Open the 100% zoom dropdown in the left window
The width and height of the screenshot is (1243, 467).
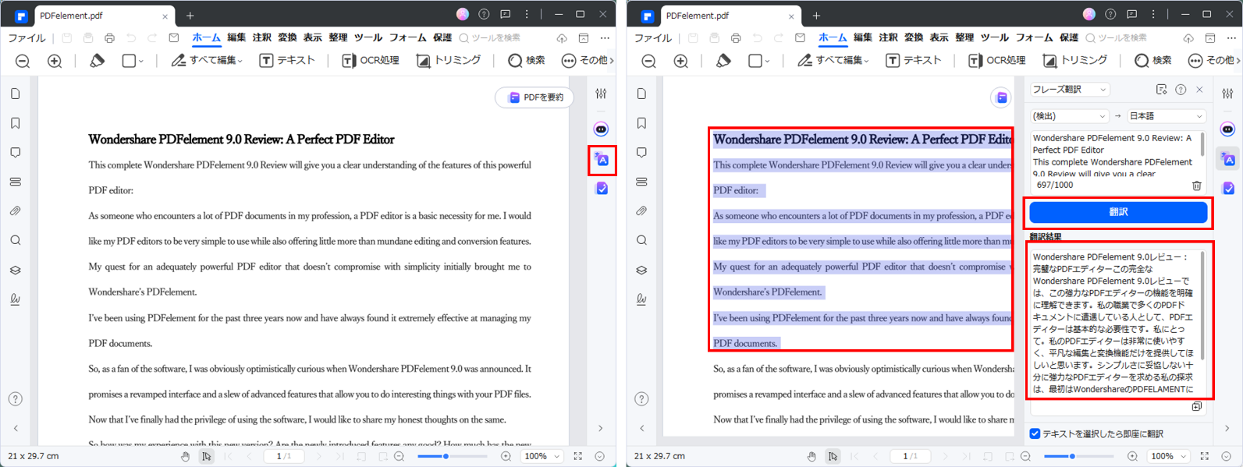(542, 456)
